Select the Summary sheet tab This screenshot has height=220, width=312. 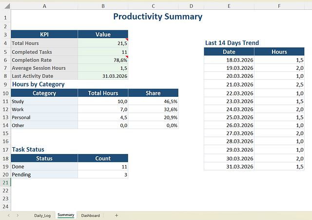point(66,215)
